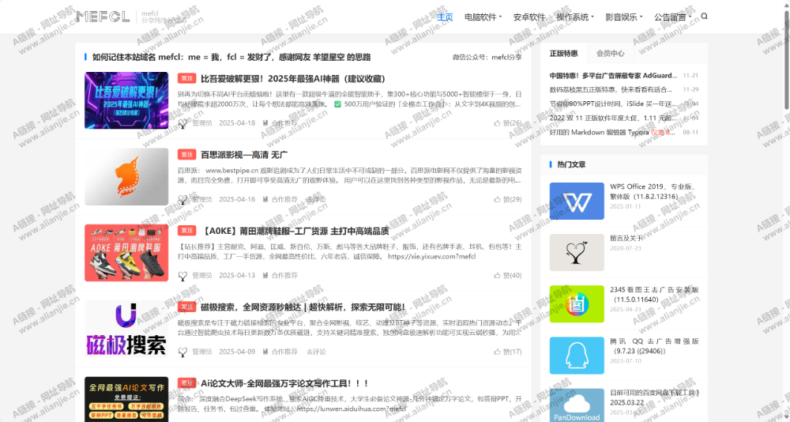The height and width of the screenshot is (422, 790).
Task: Open 2345 看图王 去广告安装版 title
Action: click(x=654, y=295)
